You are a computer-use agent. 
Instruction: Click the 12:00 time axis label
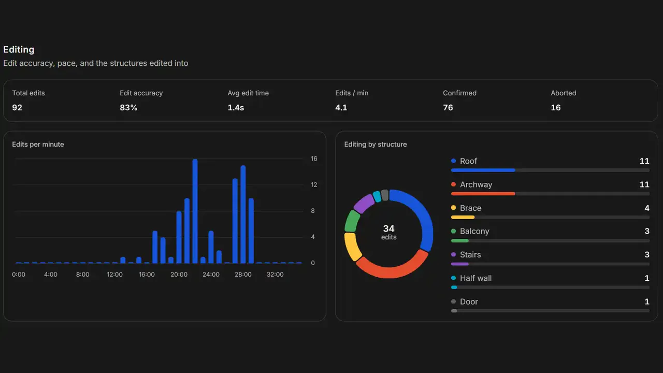tap(115, 275)
